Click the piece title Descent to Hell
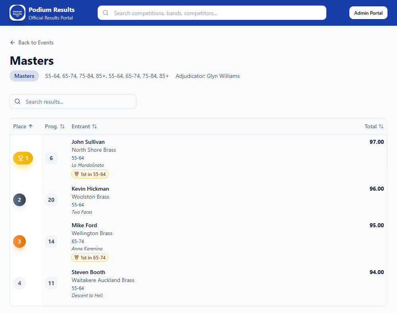 tap(87, 295)
